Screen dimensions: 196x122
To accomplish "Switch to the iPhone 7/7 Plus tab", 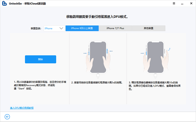I will click(115, 28).
